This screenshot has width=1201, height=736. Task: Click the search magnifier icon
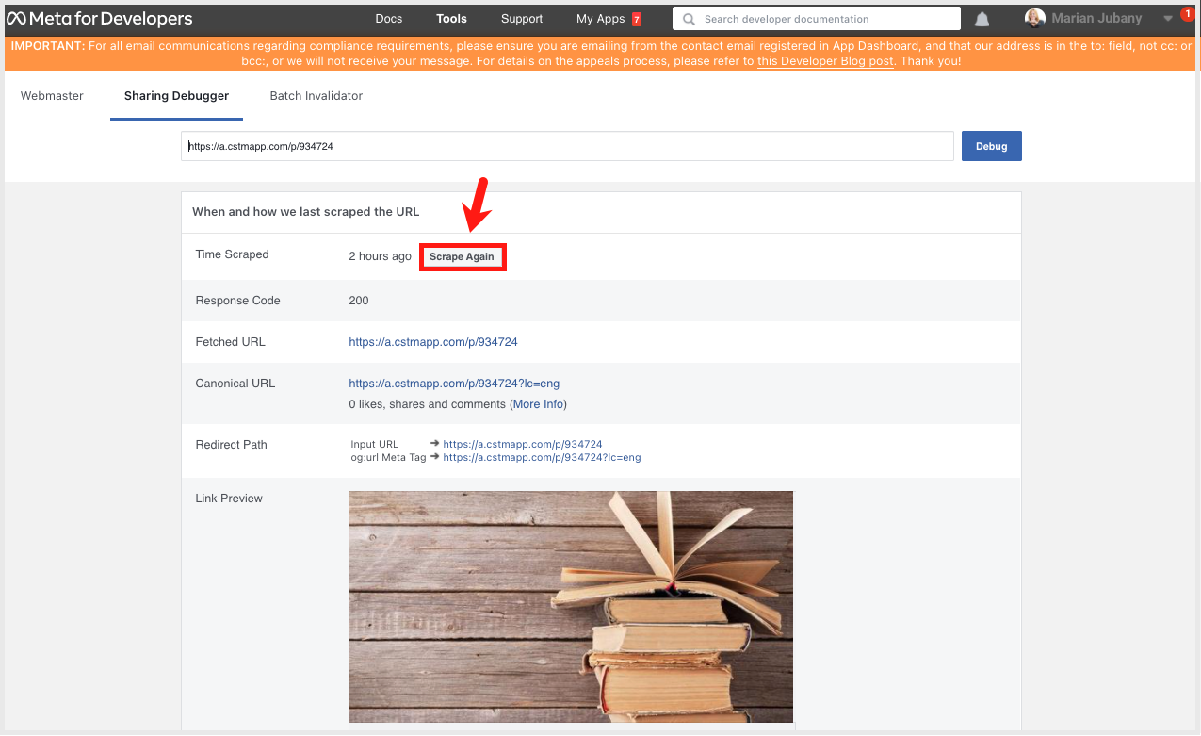[690, 19]
